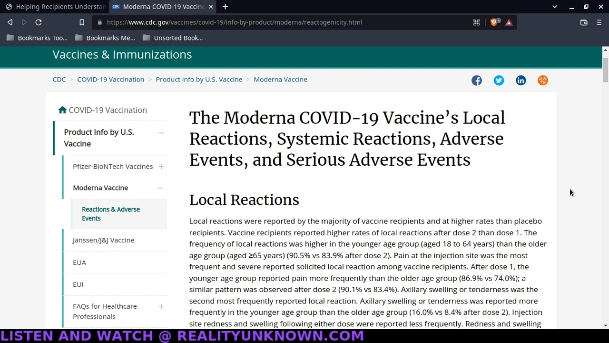Go back to previous page
The height and width of the screenshot is (343, 609).
point(10,22)
